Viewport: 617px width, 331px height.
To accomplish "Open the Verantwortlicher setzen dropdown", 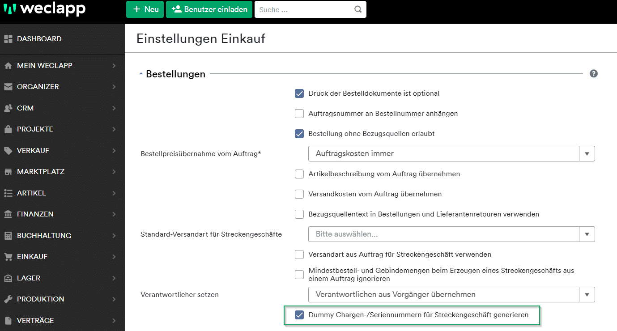I will [x=451, y=294].
